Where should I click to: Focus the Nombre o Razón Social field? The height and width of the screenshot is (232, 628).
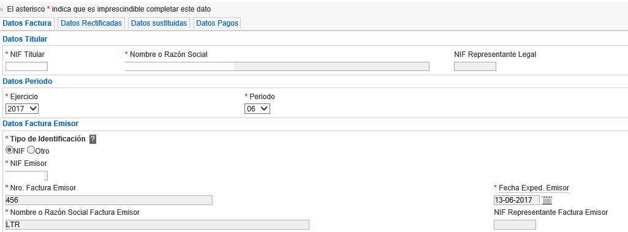pos(277,66)
